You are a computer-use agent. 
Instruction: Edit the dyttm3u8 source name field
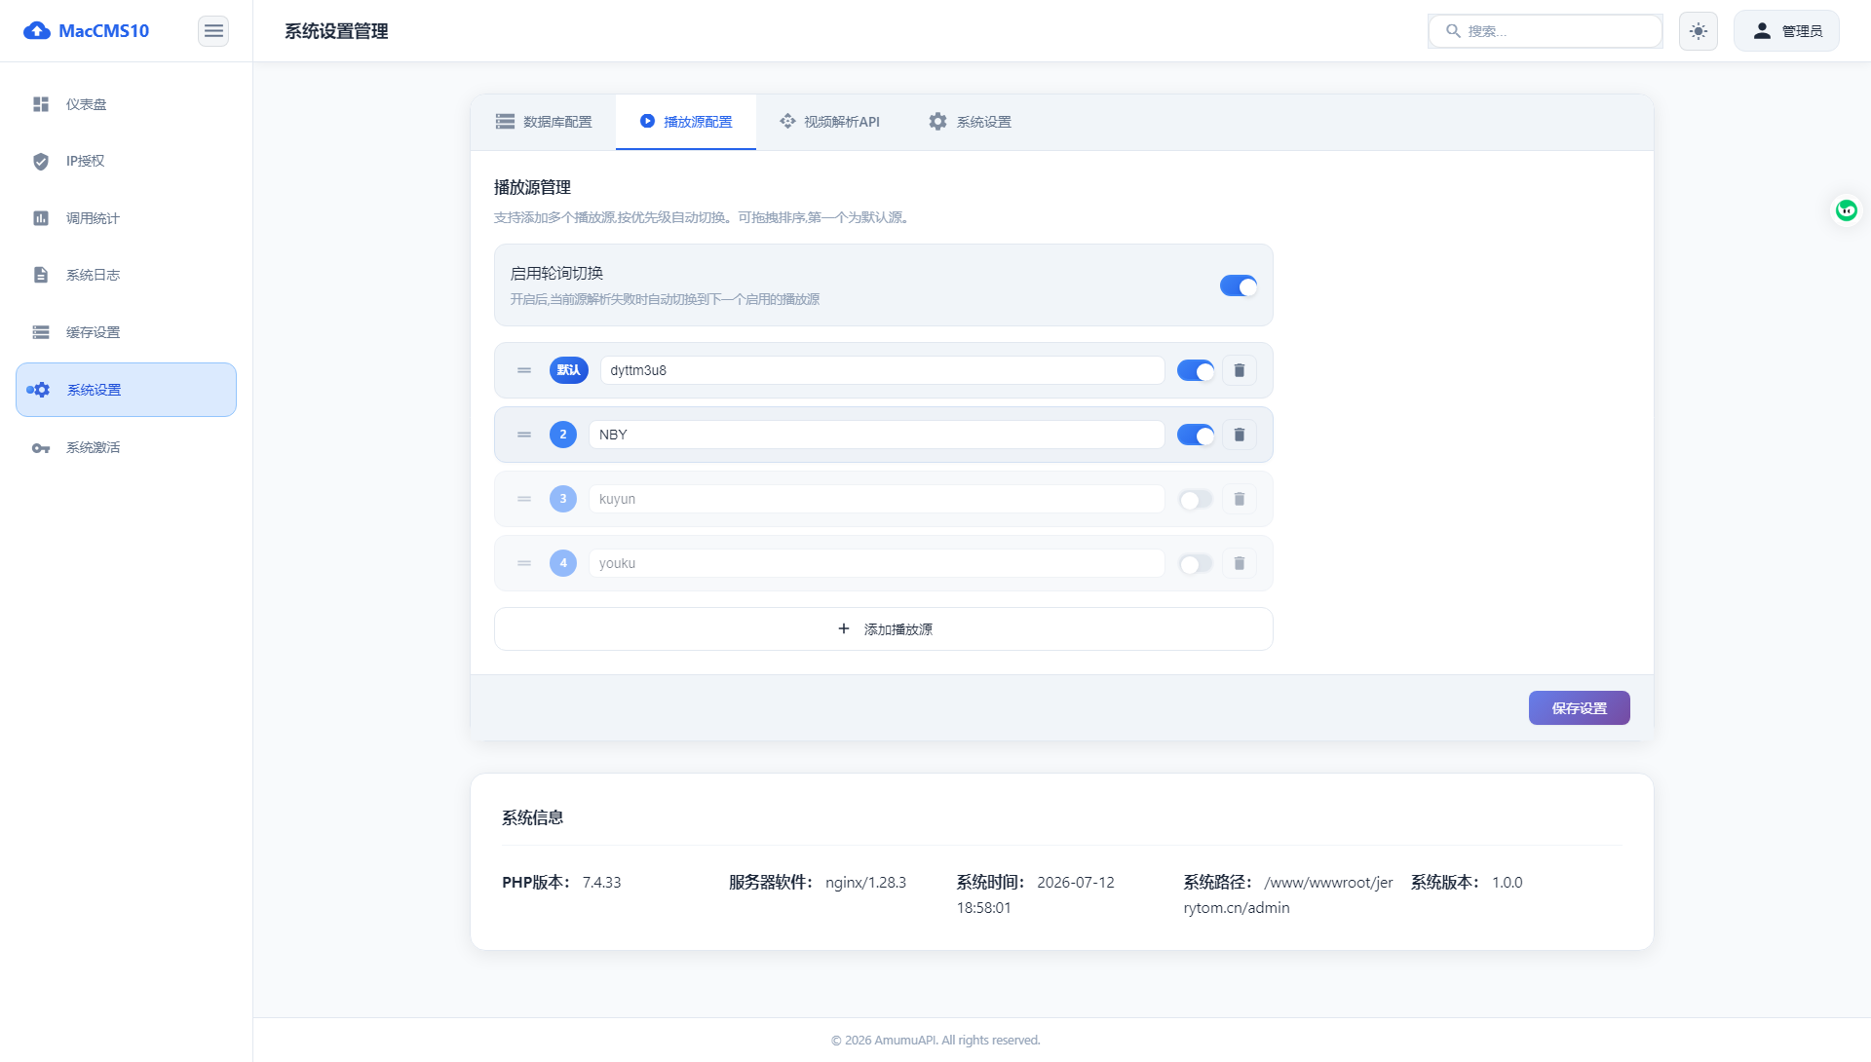pos(882,370)
